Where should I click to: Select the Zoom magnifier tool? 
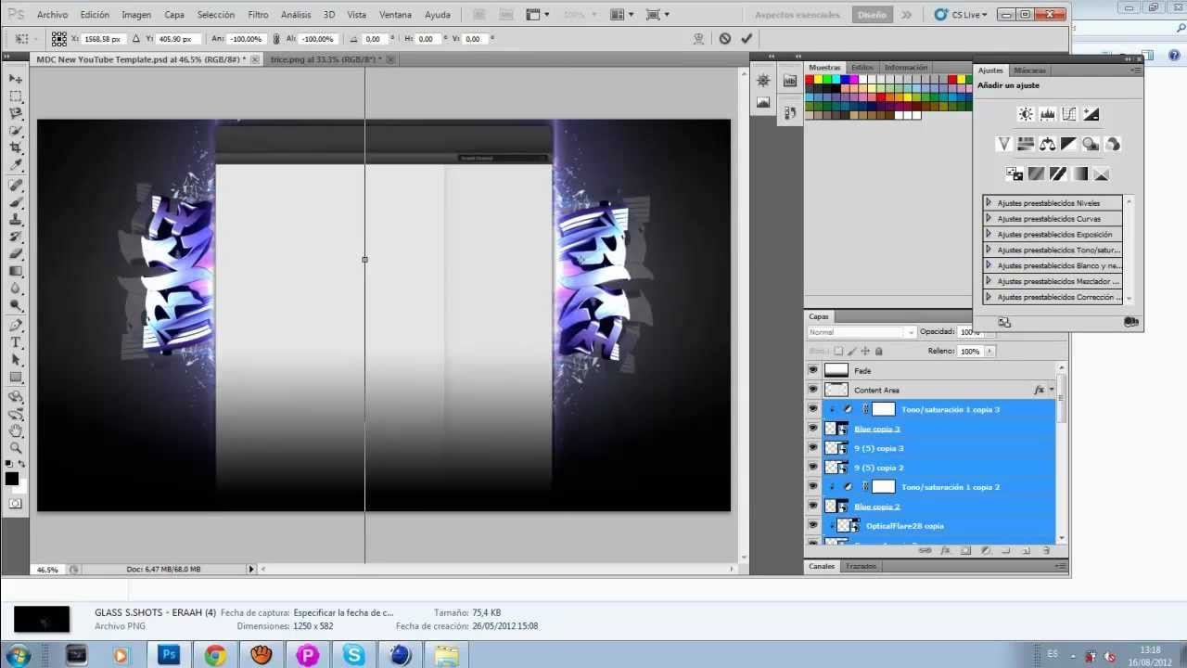tap(16, 448)
